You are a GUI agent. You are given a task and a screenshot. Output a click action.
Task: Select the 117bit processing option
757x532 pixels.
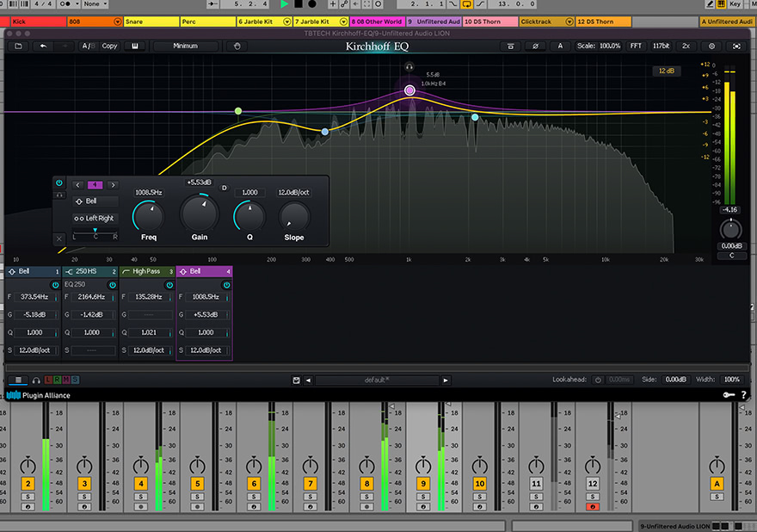coord(661,46)
